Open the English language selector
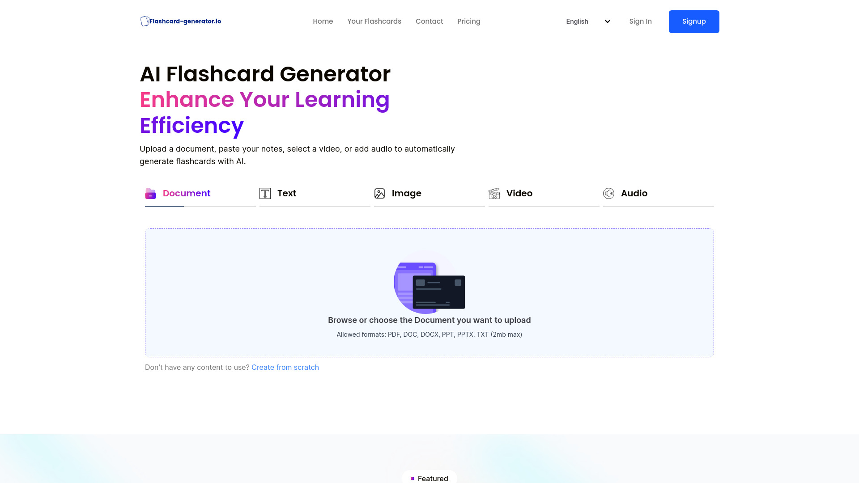 point(587,21)
